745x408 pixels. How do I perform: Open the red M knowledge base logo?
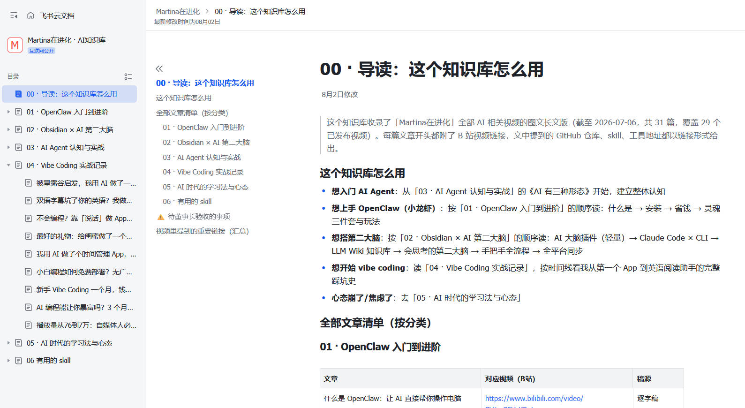[15, 45]
